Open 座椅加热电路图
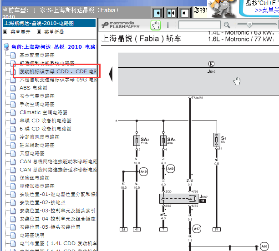The height and width of the screenshot is (251, 279). tap(37, 186)
